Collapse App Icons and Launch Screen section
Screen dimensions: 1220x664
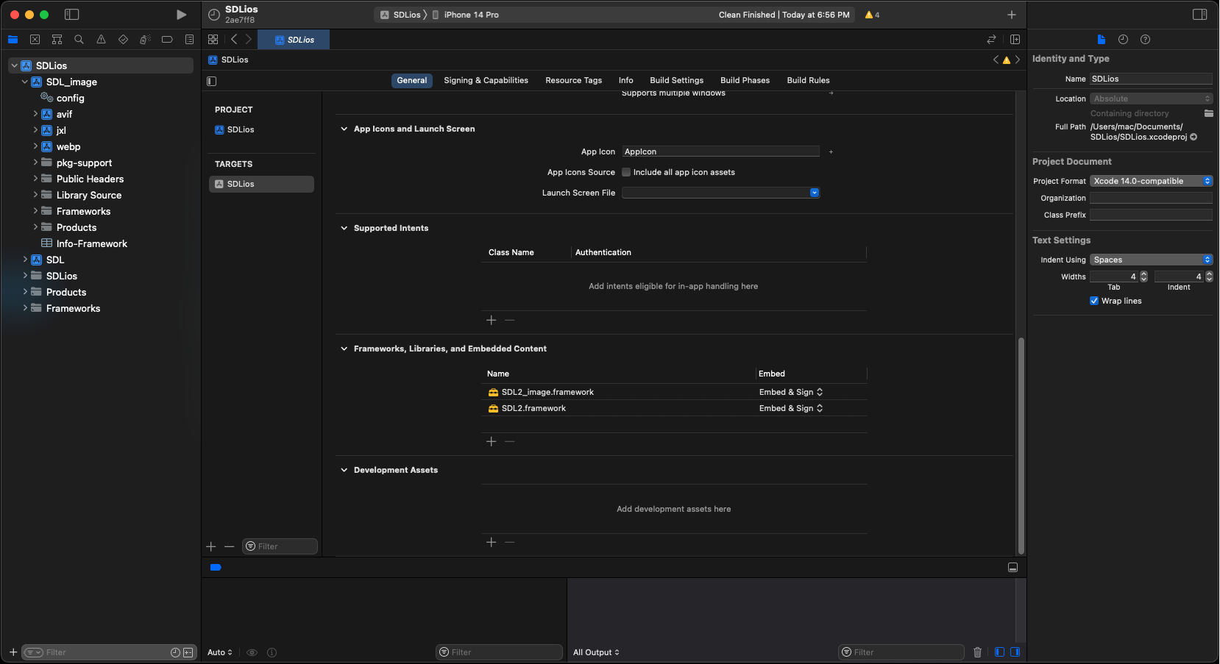[x=344, y=129]
